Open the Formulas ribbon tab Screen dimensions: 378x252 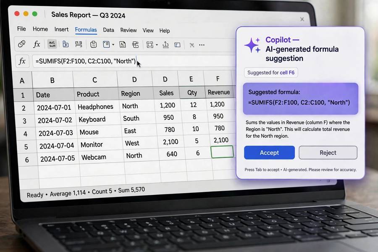tap(86, 30)
